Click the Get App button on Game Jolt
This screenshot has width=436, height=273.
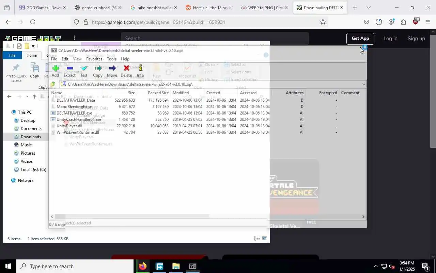coord(360,39)
